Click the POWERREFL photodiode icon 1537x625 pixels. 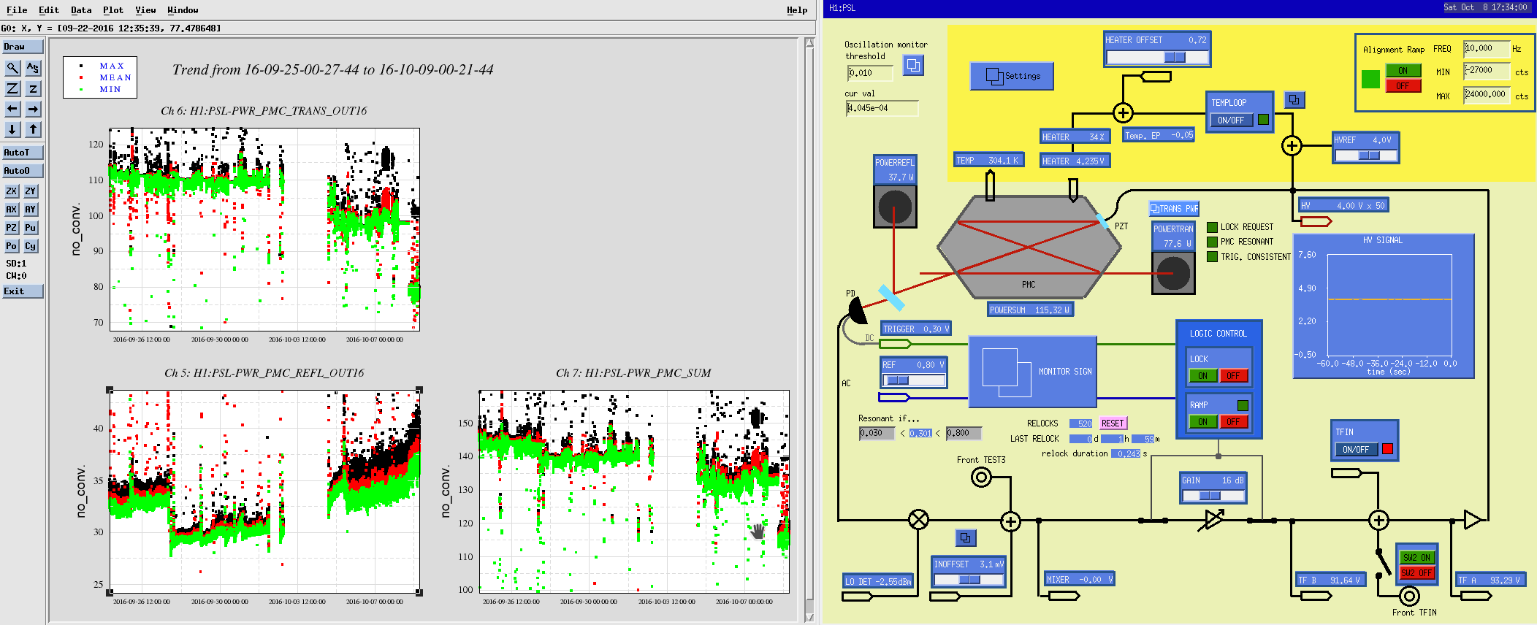pos(895,207)
